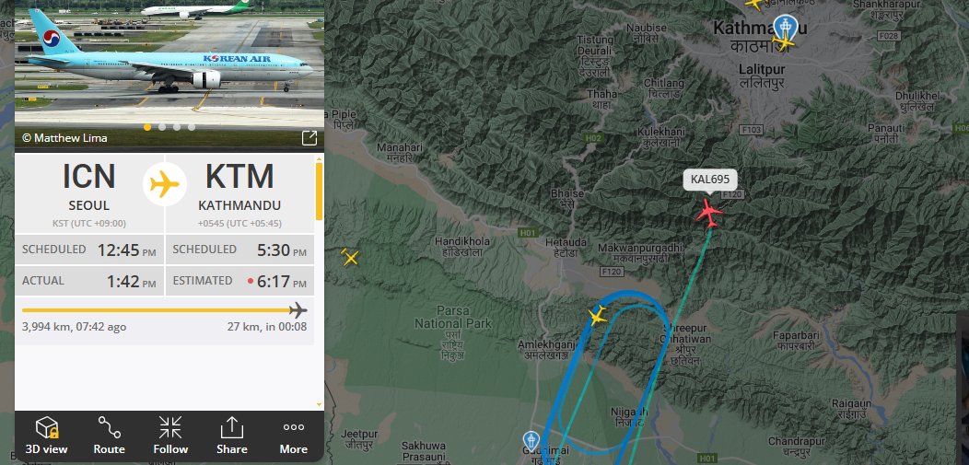The image size is (969, 465).
Task: Show the second aircraft photo dot
Action: click(162, 127)
